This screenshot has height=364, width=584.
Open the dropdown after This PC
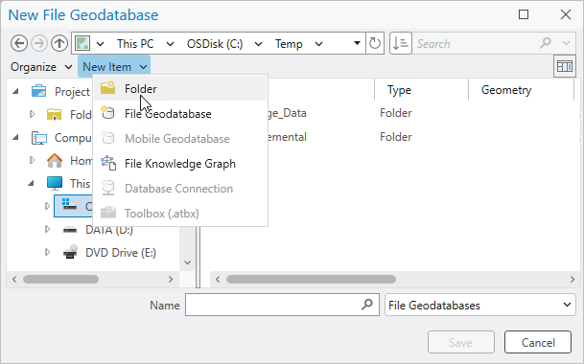(x=170, y=44)
